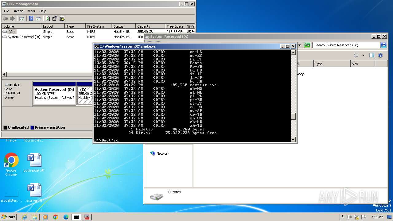393x221 pixels.
Task: Show hidden system tray icons
Action: (342, 217)
